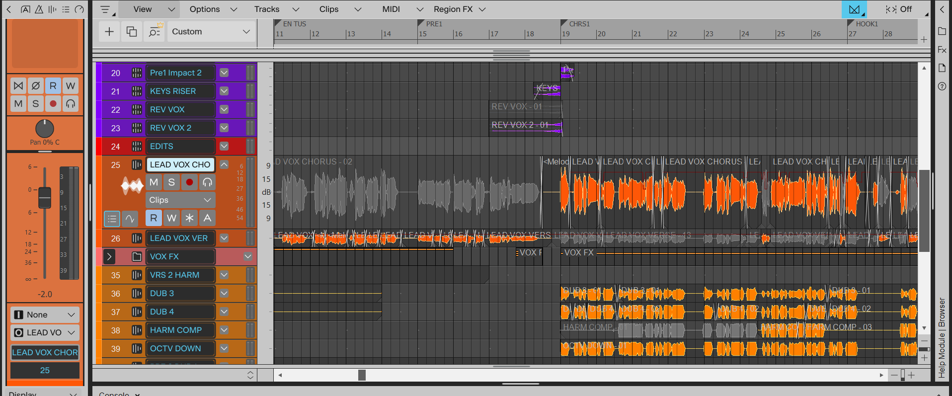The height and width of the screenshot is (396, 952).
Task: Open the Fx browser icon
Action: tap(942, 50)
